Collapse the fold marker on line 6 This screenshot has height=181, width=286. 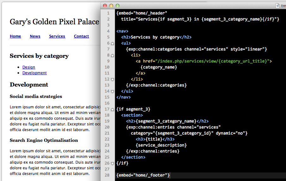pyautogui.click(x=113, y=44)
